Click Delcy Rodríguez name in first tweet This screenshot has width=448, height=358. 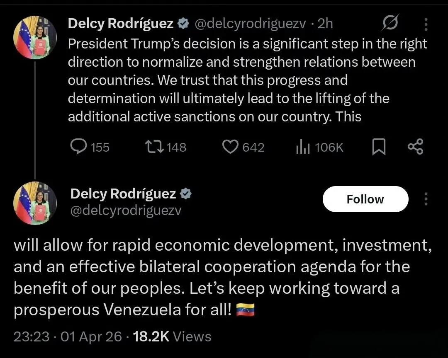(x=120, y=24)
